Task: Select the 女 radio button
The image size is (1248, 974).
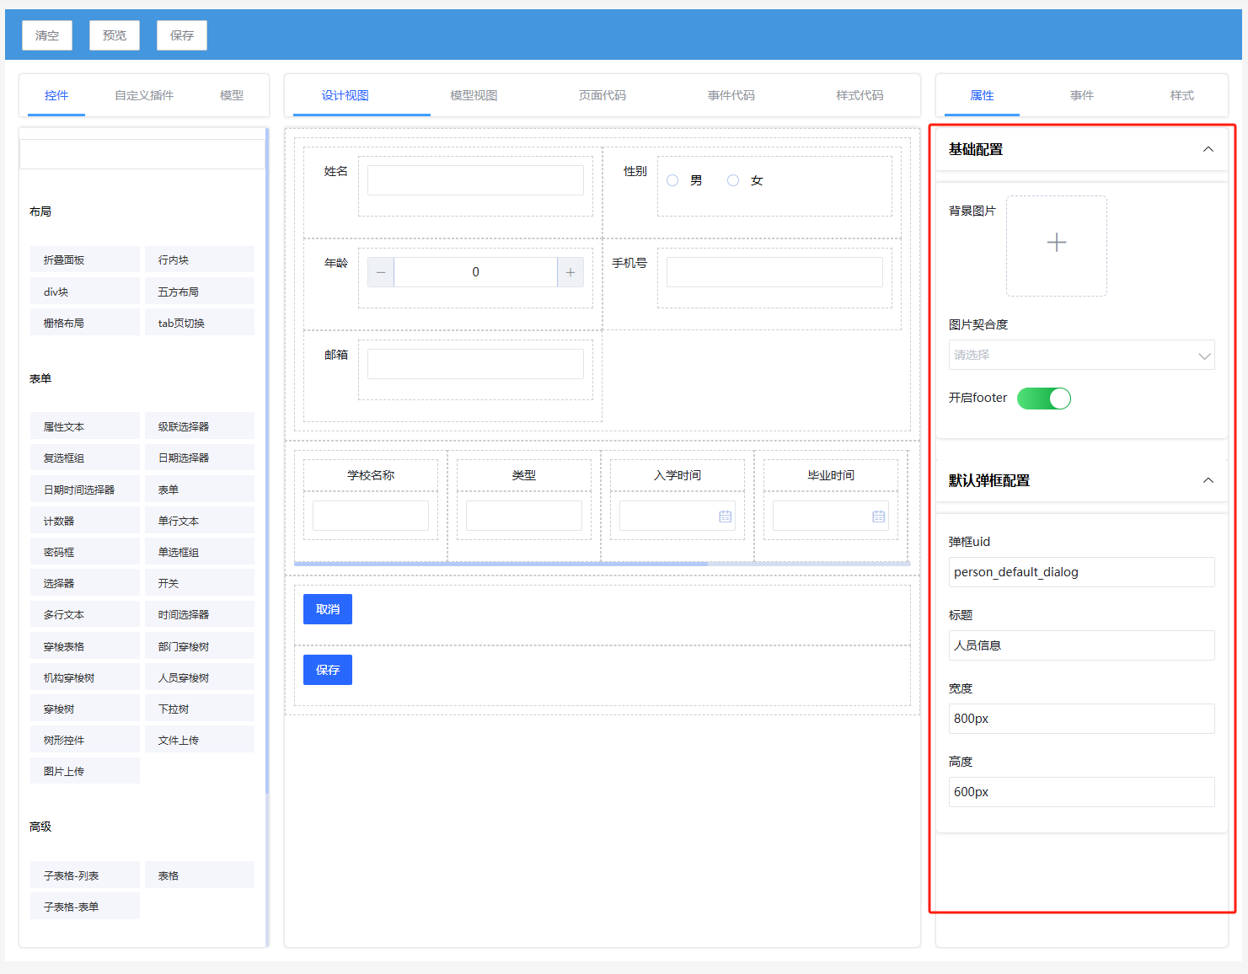Action: (733, 180)
